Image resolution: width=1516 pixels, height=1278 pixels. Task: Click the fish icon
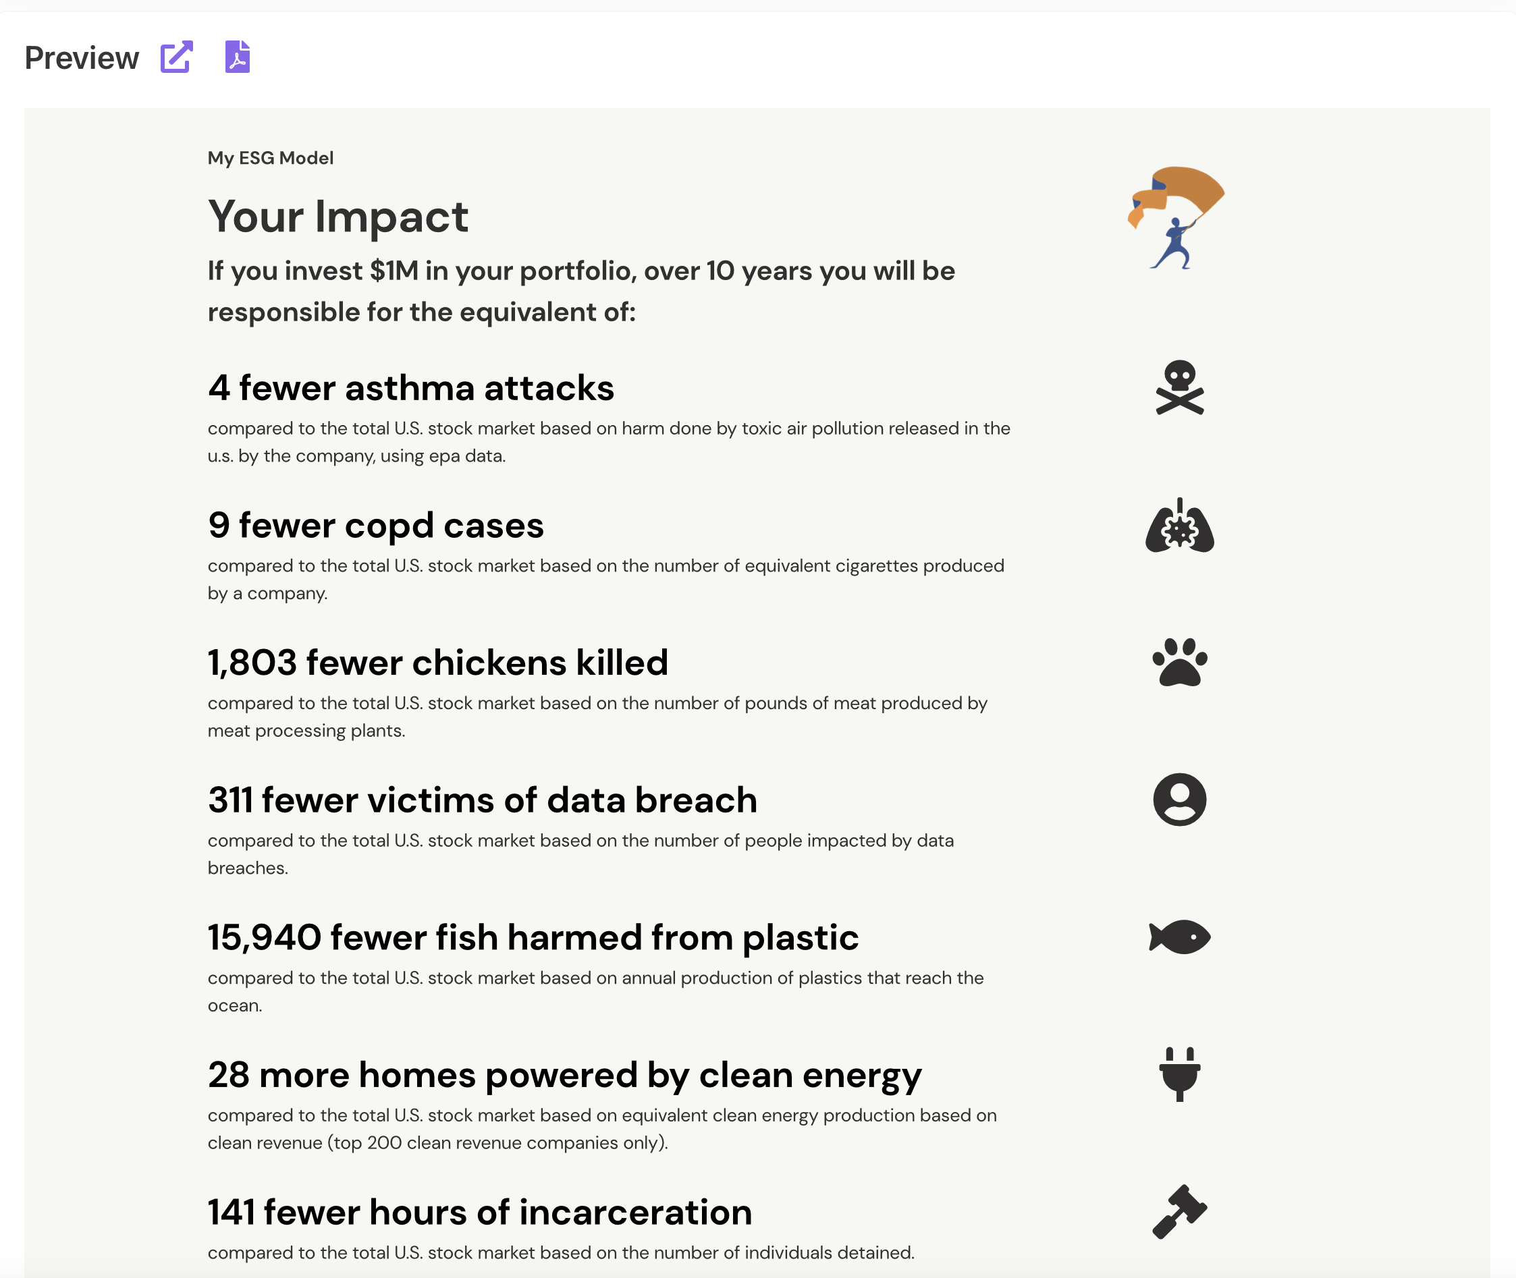coord(1180,937)
